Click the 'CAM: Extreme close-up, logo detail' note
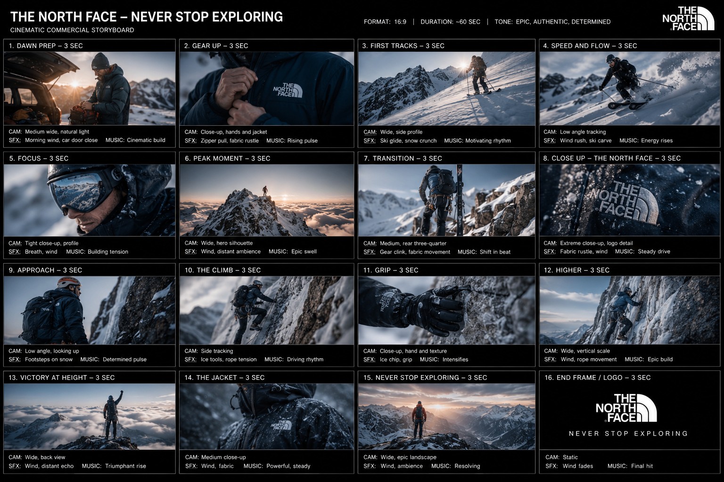 (588, 243)
